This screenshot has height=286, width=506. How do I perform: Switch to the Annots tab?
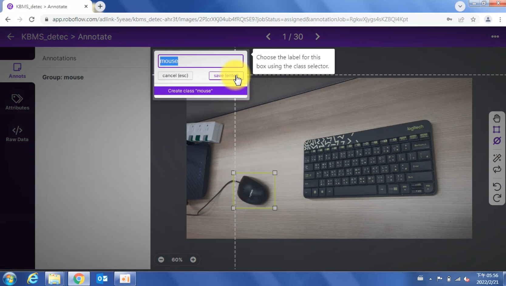pyautogui.click(x=17, y=71)
